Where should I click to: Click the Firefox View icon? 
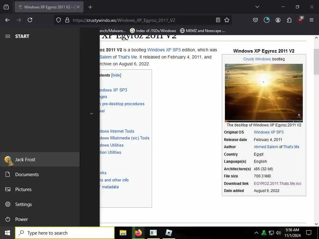(6, 7)
